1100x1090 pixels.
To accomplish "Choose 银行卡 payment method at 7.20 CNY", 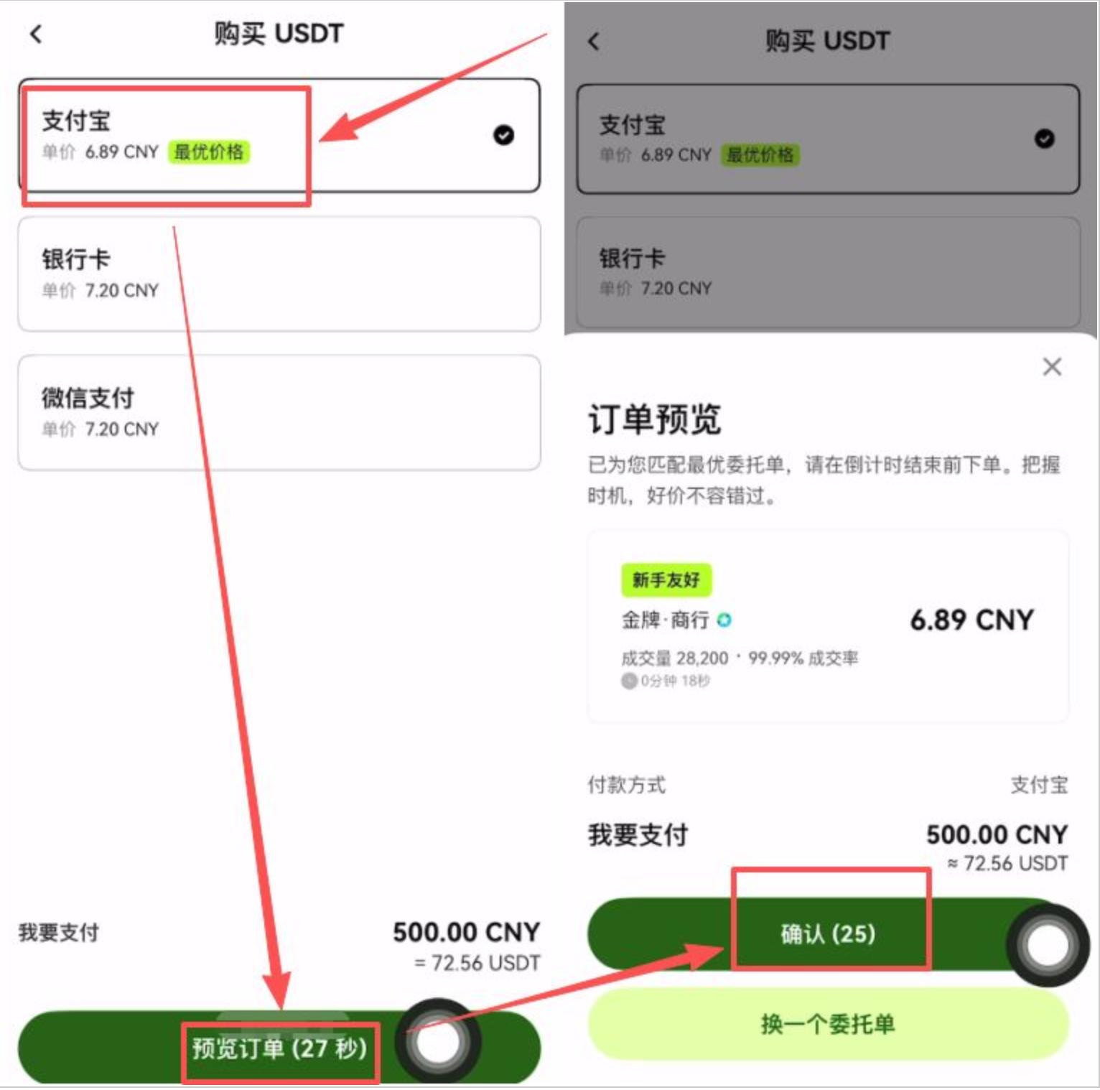I will pyautogui.click(x=279, y=274).
